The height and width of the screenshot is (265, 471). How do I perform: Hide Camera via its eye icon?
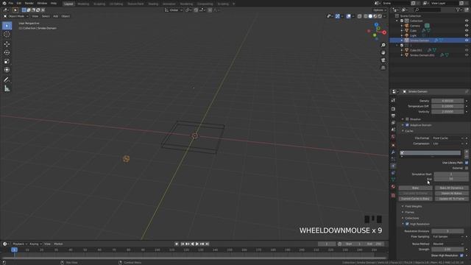(x=467, y=26)
